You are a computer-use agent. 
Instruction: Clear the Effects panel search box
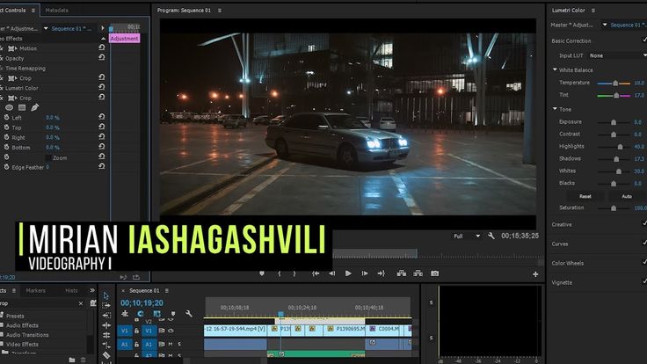coord(81,303)
